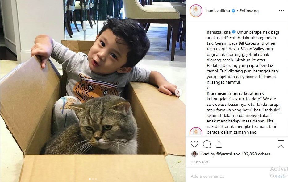Click the verified badge next to header username
The image size is (288, 182).
point(233,11)
